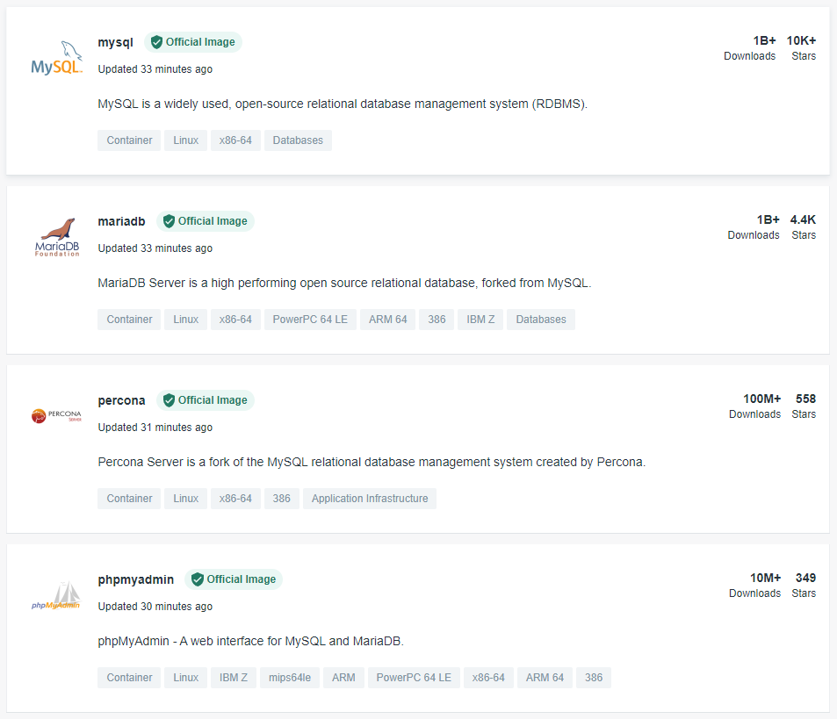837x719 pixels.
Task: Select the Application Infrastructure tag under percona
Action: (x=370, y=499)
